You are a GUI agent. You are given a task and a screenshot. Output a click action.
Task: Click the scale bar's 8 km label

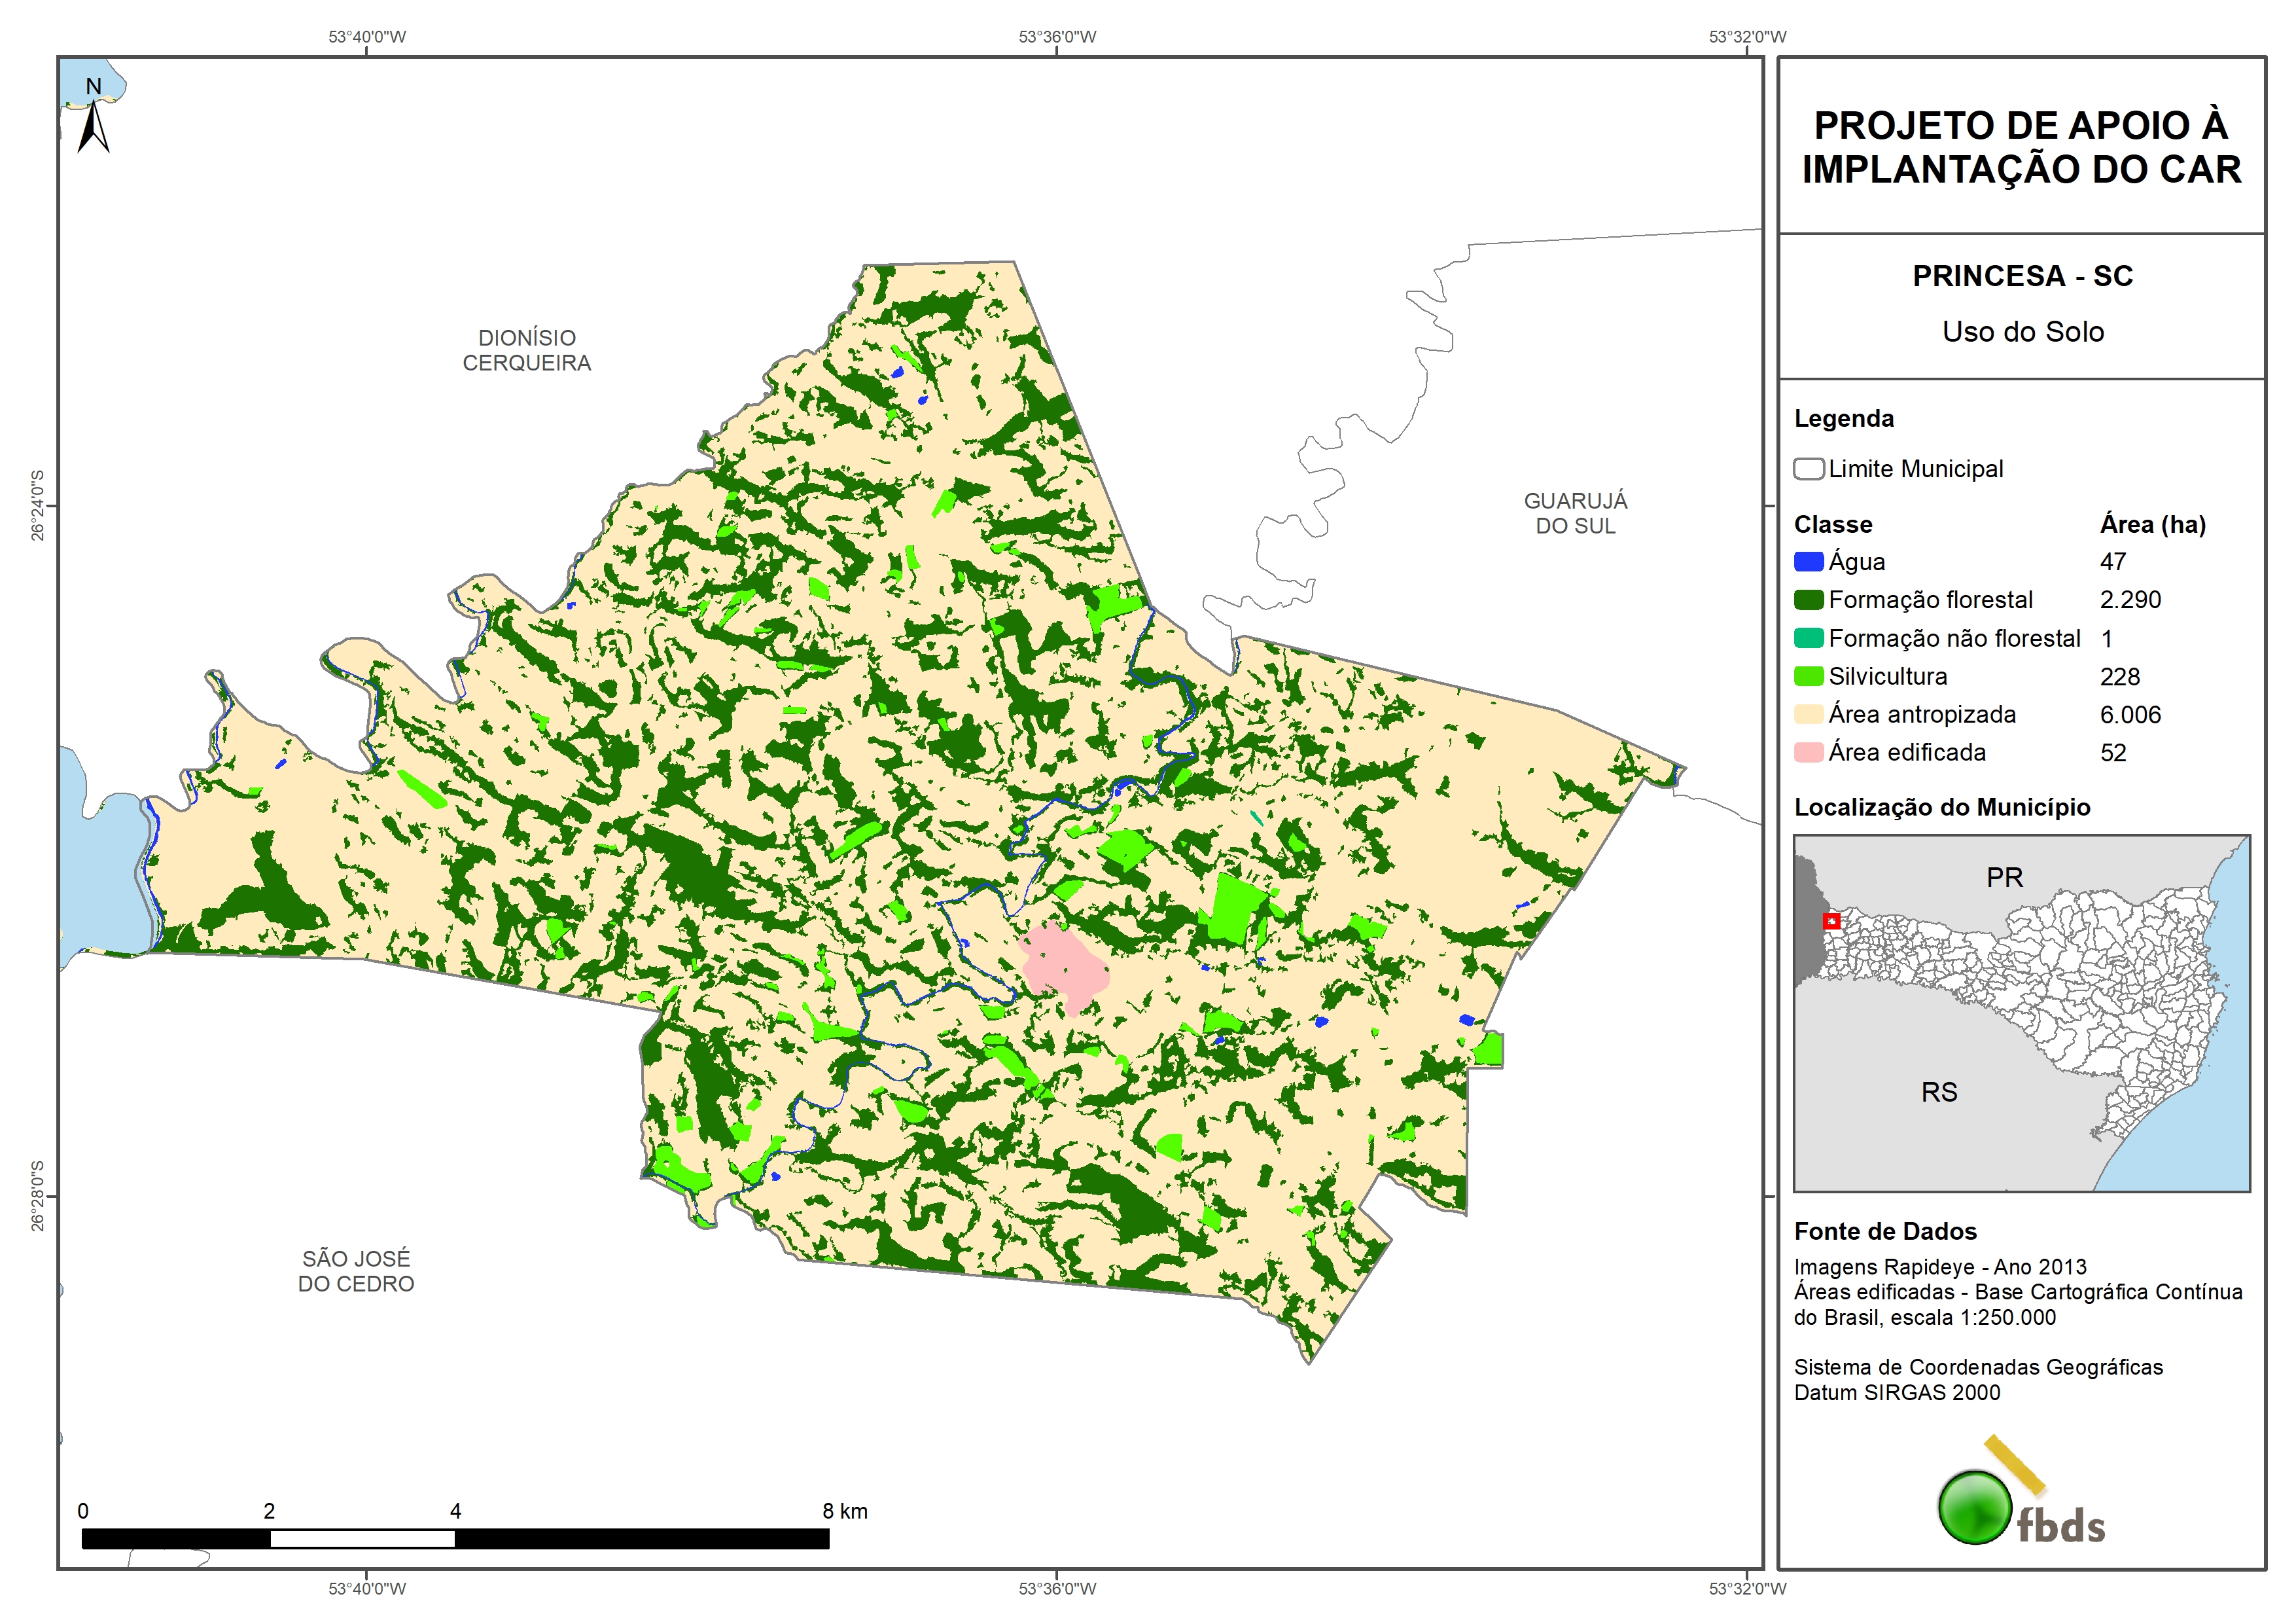click(845, 1511)
